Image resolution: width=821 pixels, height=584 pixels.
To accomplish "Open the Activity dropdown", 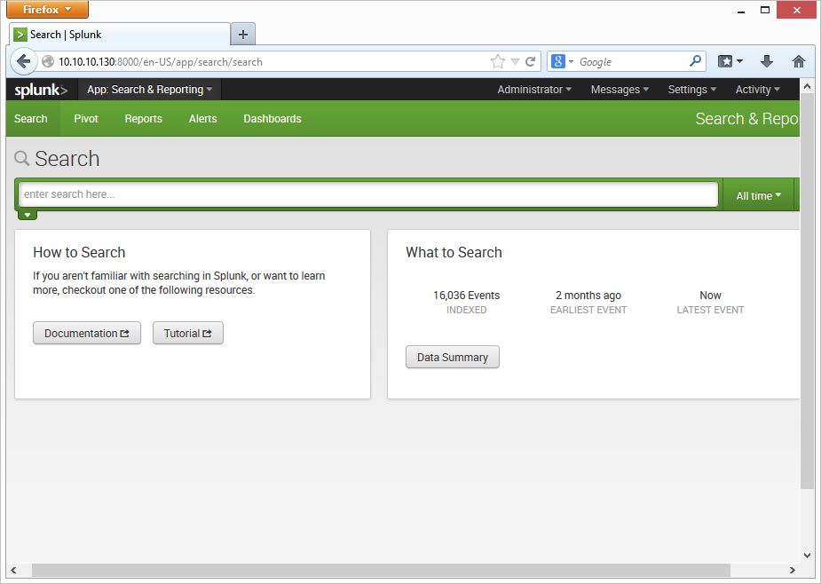I will pos(757,90).
